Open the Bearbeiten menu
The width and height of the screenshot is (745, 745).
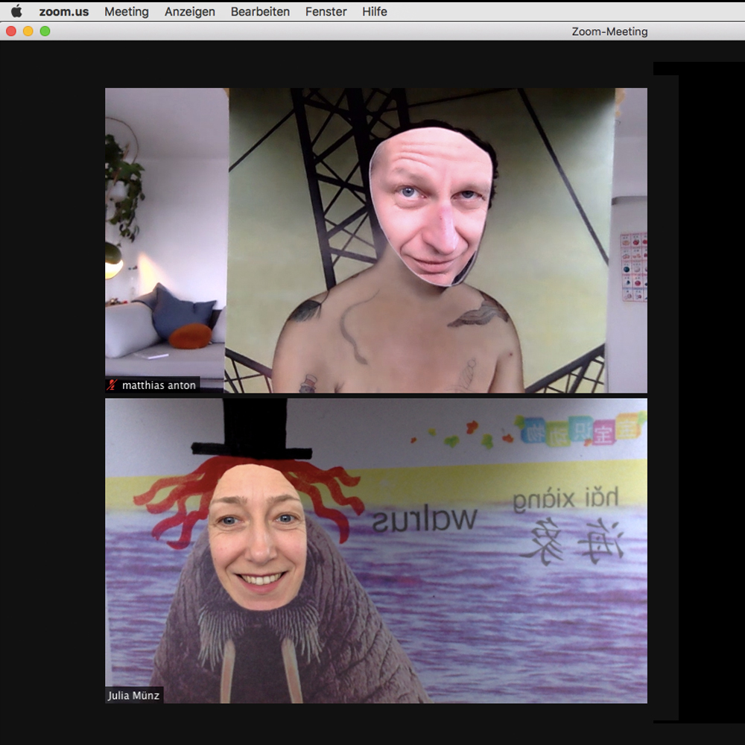click(260, 12)
